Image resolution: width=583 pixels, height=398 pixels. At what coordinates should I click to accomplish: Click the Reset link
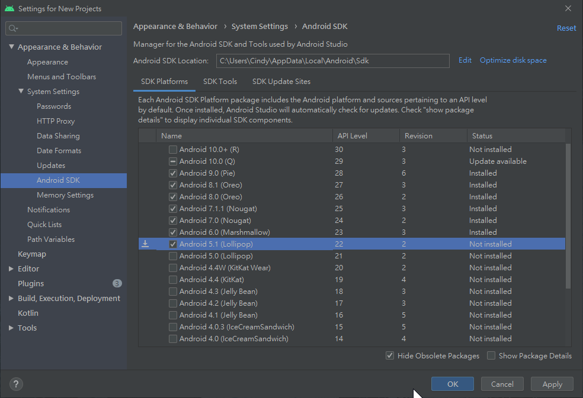click(x=566, y=28)
